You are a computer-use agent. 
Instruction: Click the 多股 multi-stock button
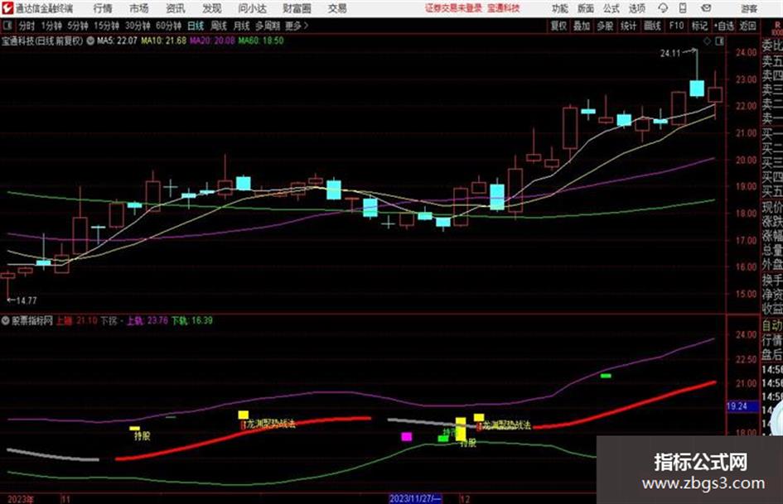[x=605, y=26]
